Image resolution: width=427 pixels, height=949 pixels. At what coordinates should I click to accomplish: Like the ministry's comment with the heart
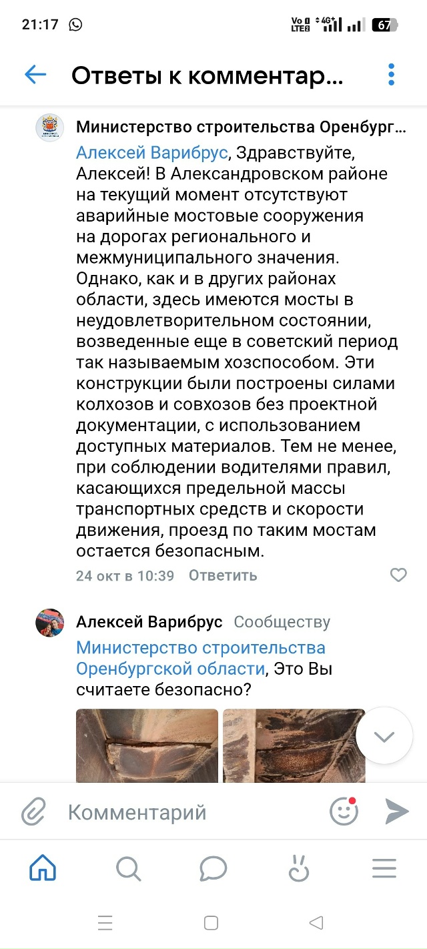tap(399, 575)
